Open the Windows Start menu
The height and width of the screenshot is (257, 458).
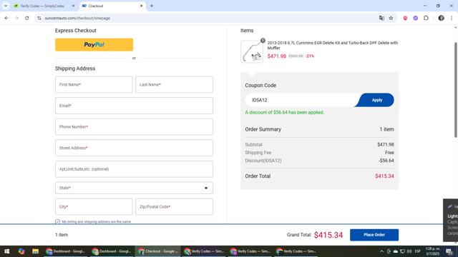click(7, 251)
